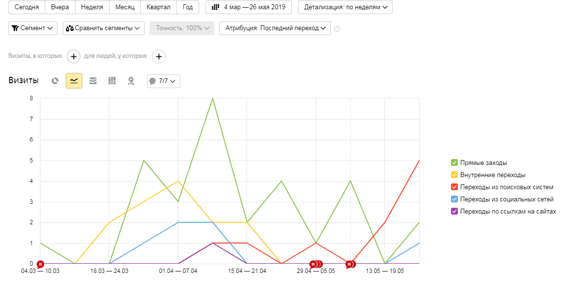Toggle the Прямые заходы checkbox
This screenshot has width=565, height=288.
[x=454, y=162]
